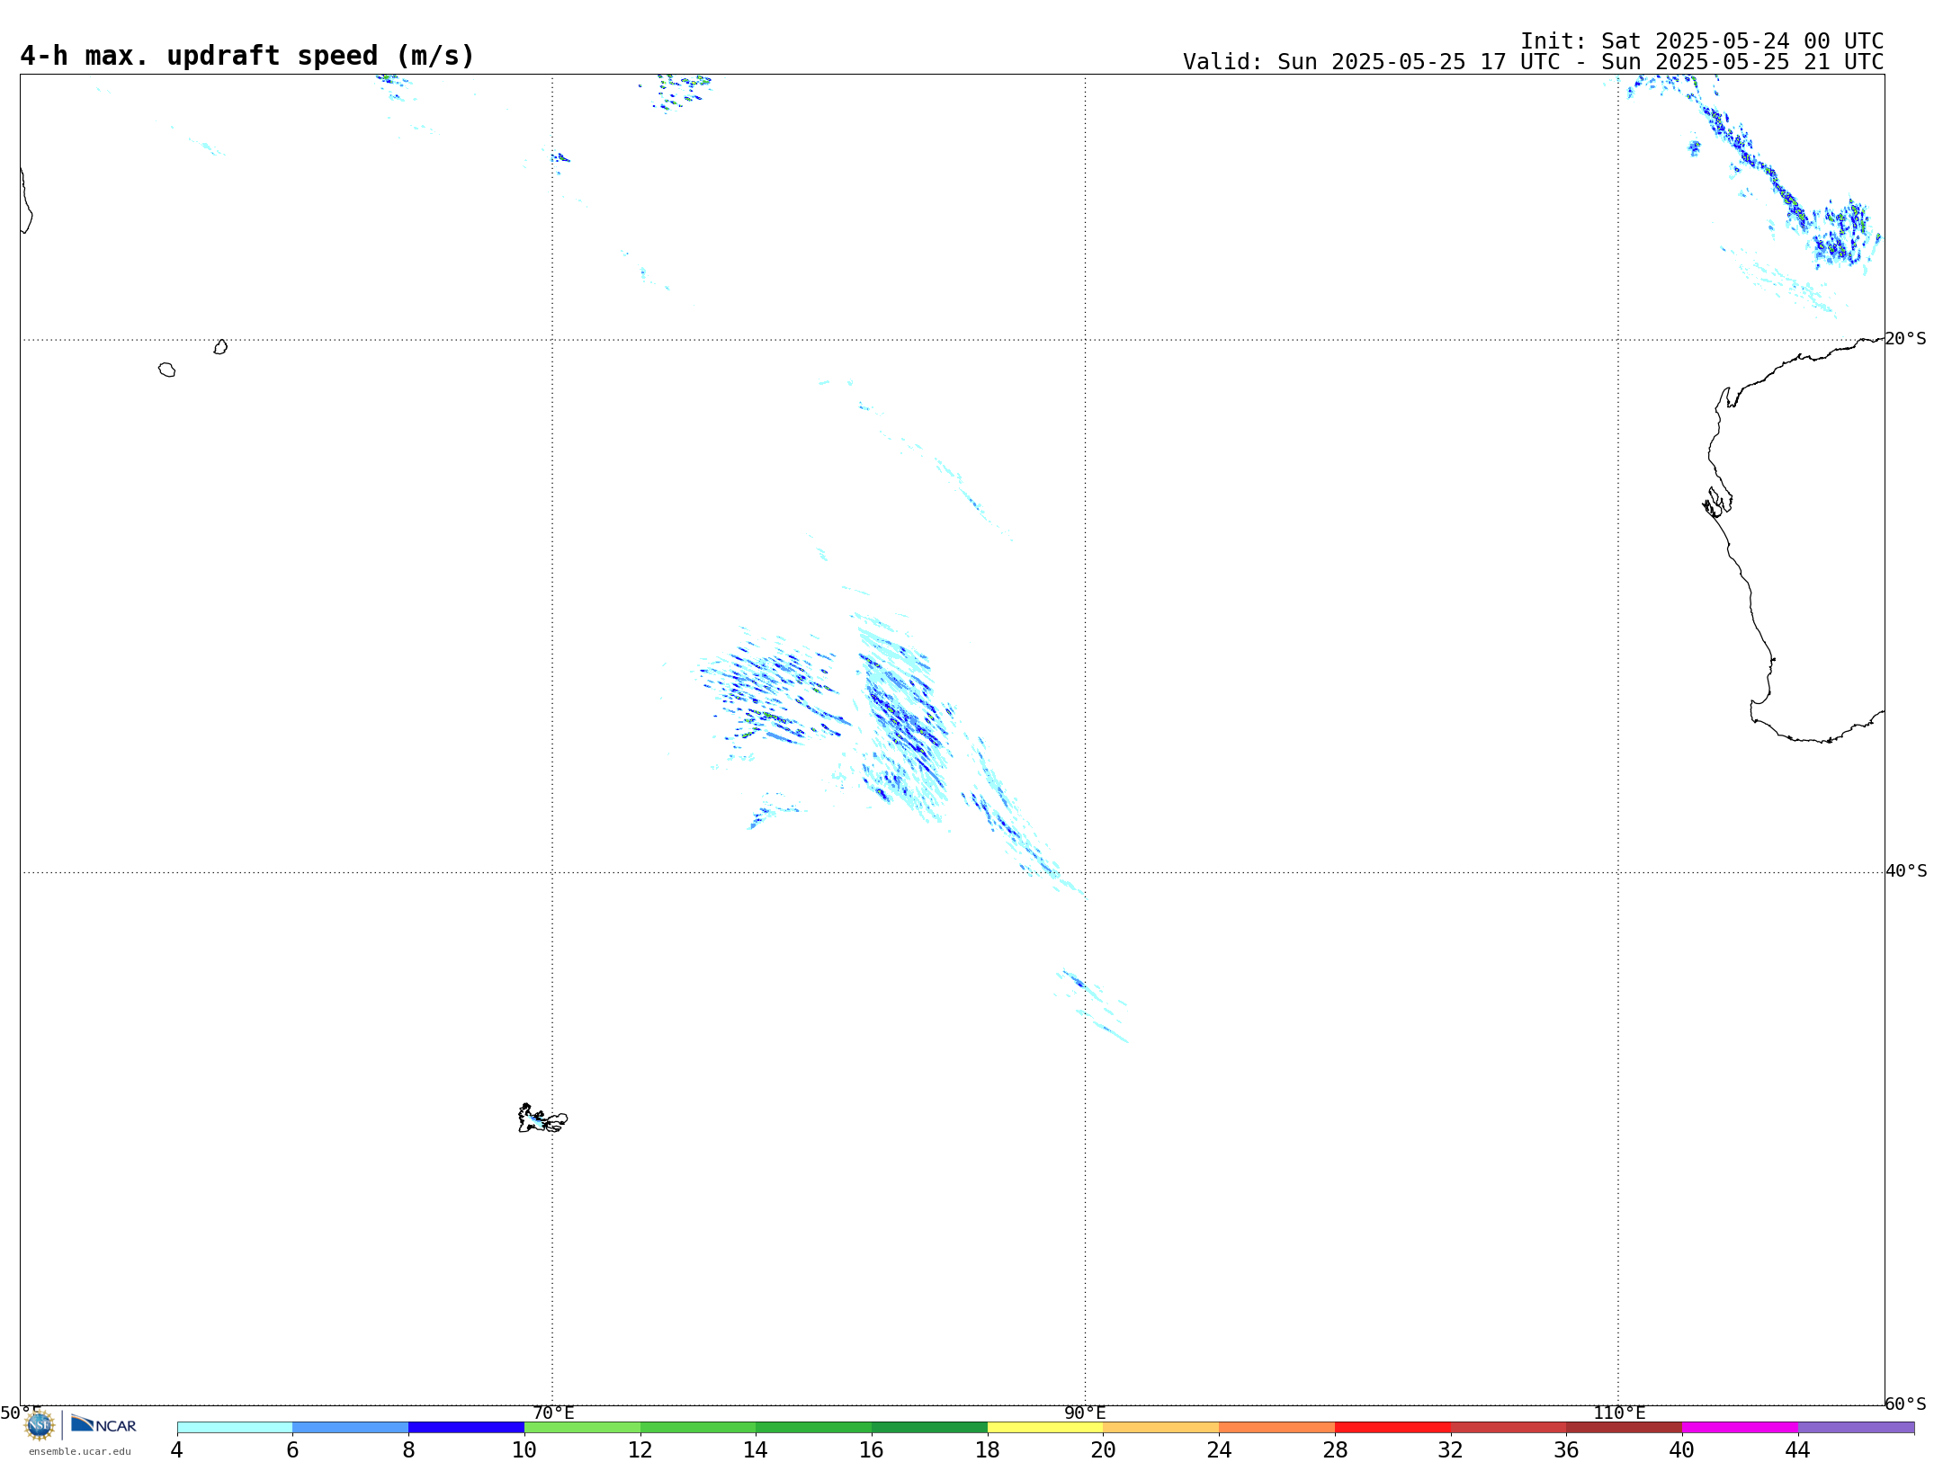Image resolution: width=1943 pixels, height=1462 pixels.
Task: Click the Kerguelen Islands outline on map
Action: pos(542,1119)
